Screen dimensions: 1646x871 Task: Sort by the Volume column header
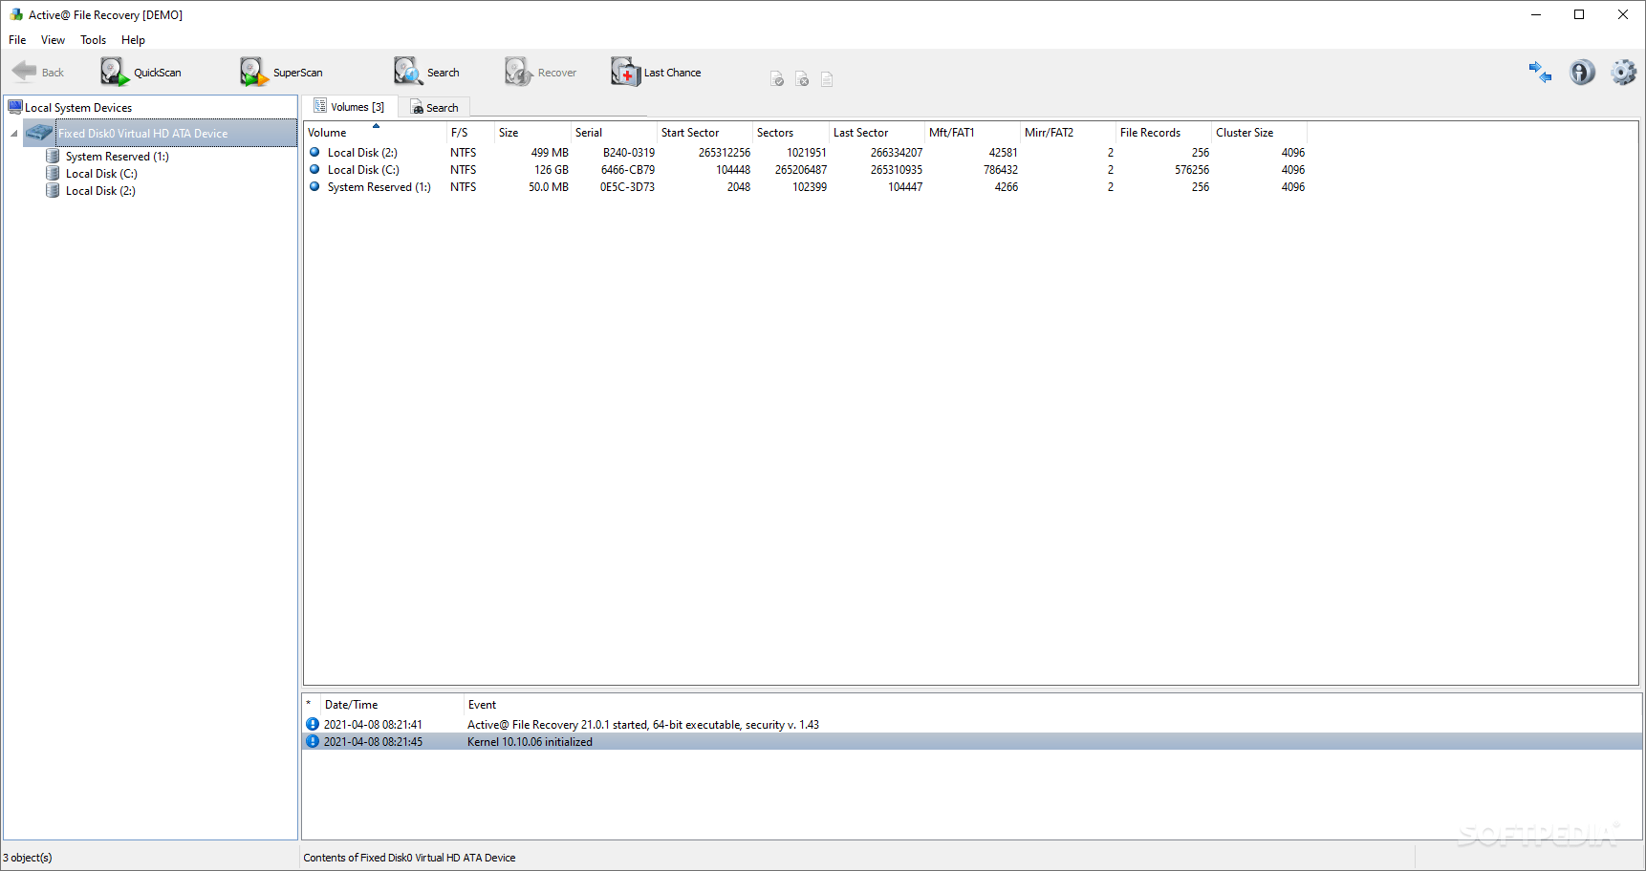point(375,133)
